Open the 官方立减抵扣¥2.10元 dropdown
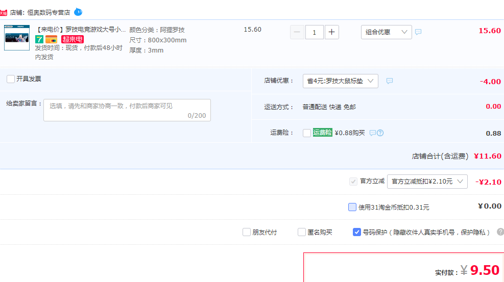This screenshot has height=282, width=504. [427, 182]
